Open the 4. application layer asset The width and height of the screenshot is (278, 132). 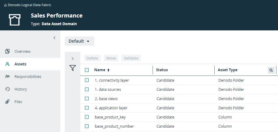(x=111, y=108)
